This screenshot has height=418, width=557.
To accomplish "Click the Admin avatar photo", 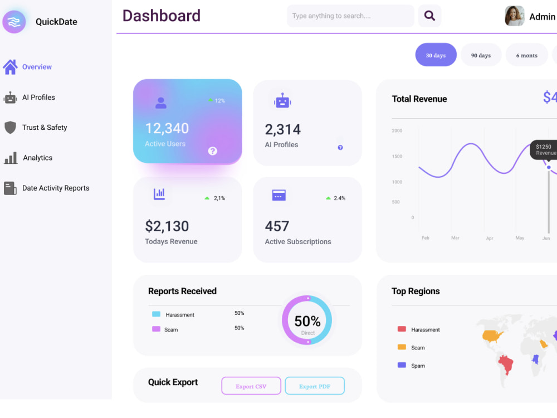I will coord(514,16).
